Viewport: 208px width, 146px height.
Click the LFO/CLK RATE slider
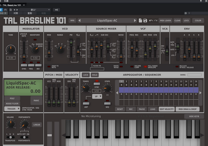pyautogui.click(x=24, y=49)
